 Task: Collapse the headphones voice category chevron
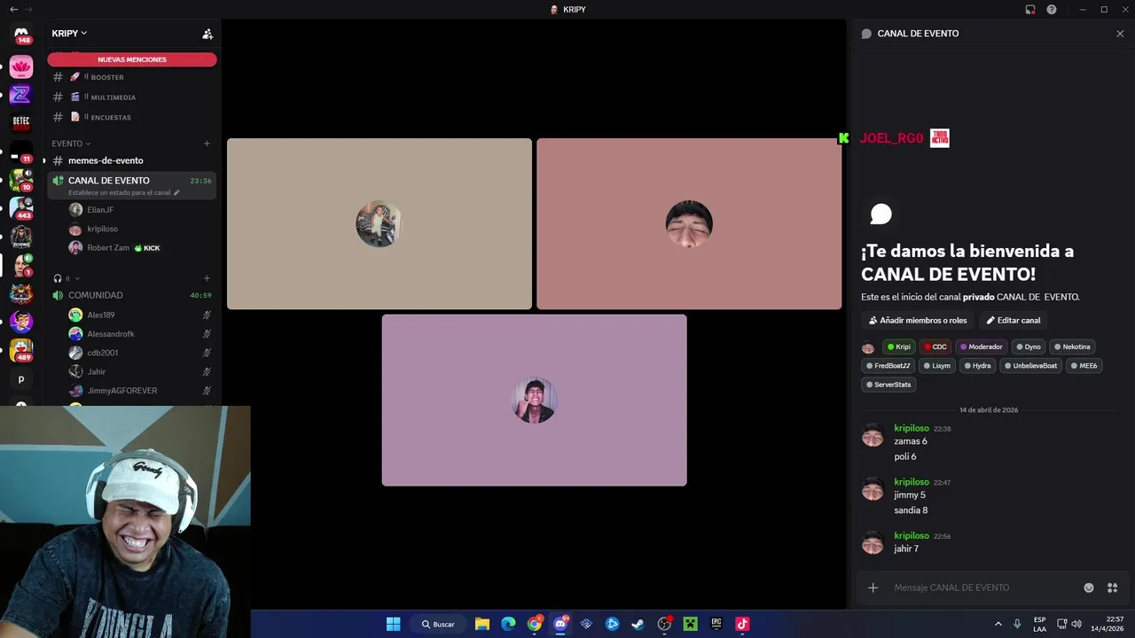pos(77,278)
